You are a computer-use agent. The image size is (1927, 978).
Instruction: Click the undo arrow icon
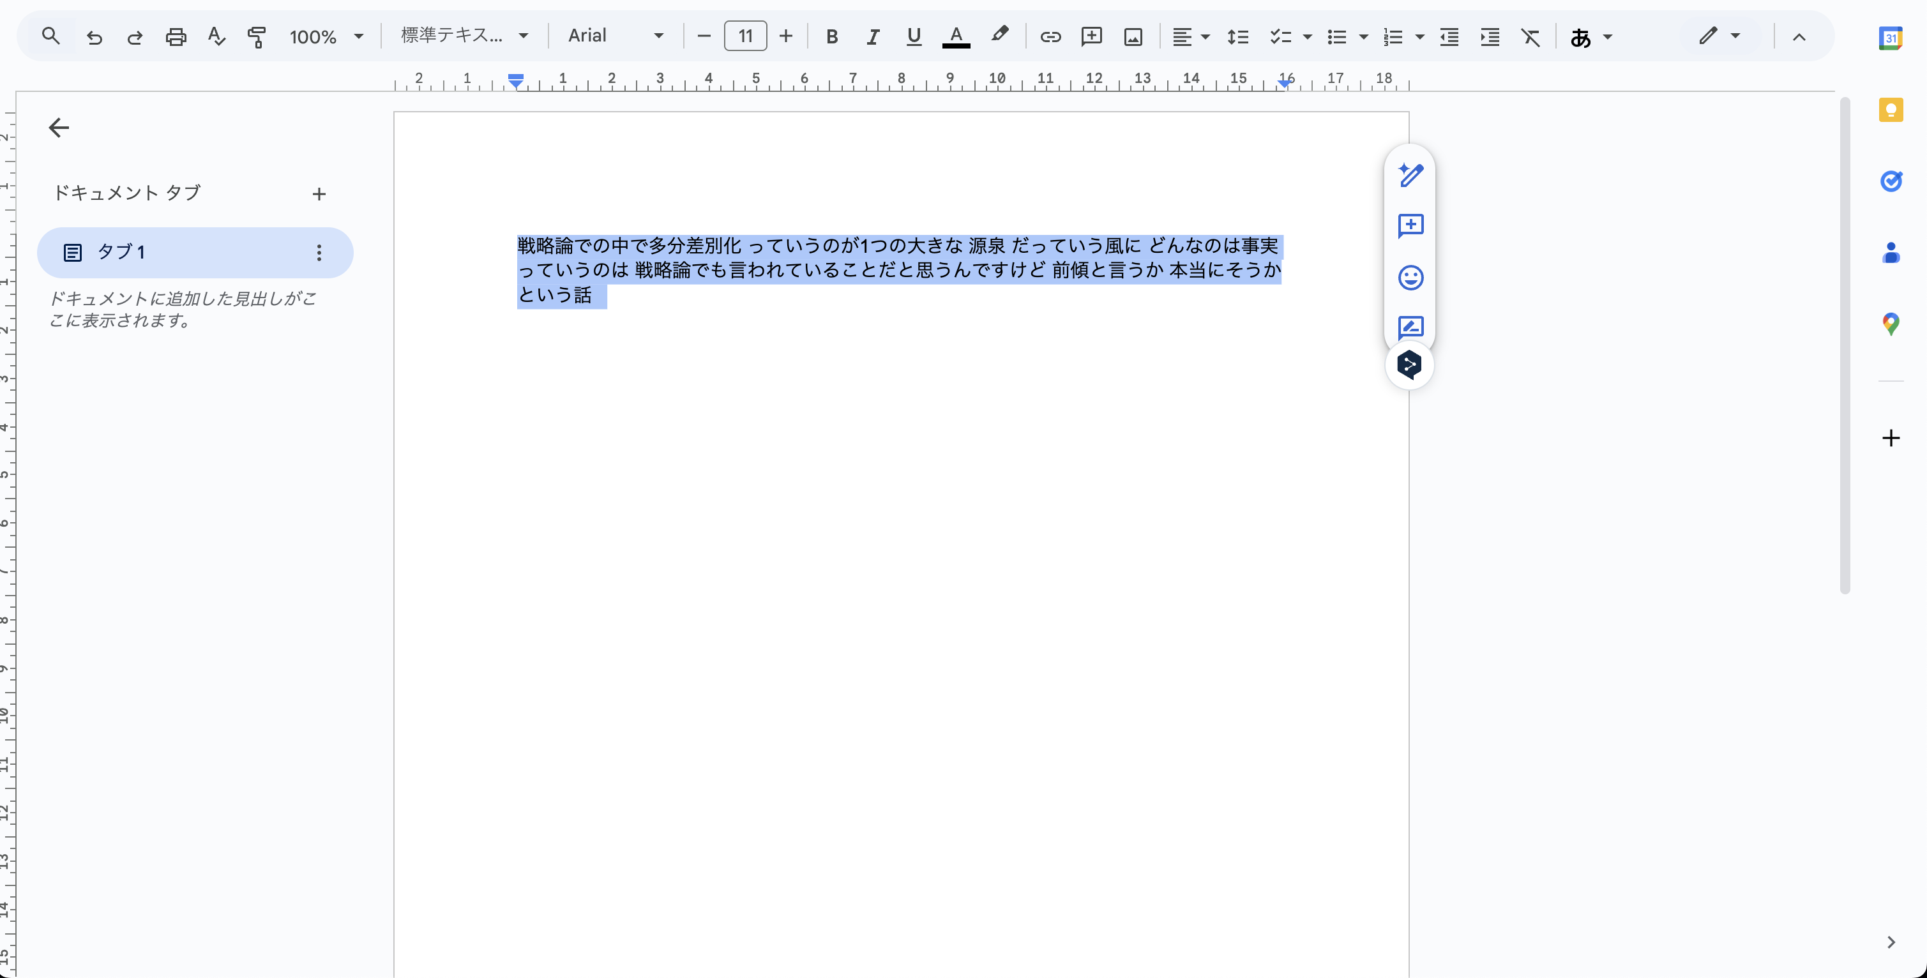pyautogui.click(x=94, y=36)
